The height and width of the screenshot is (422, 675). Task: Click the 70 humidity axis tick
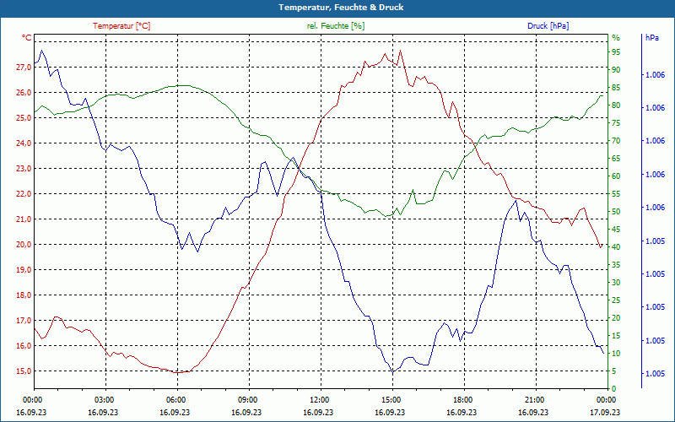[616, 141]
